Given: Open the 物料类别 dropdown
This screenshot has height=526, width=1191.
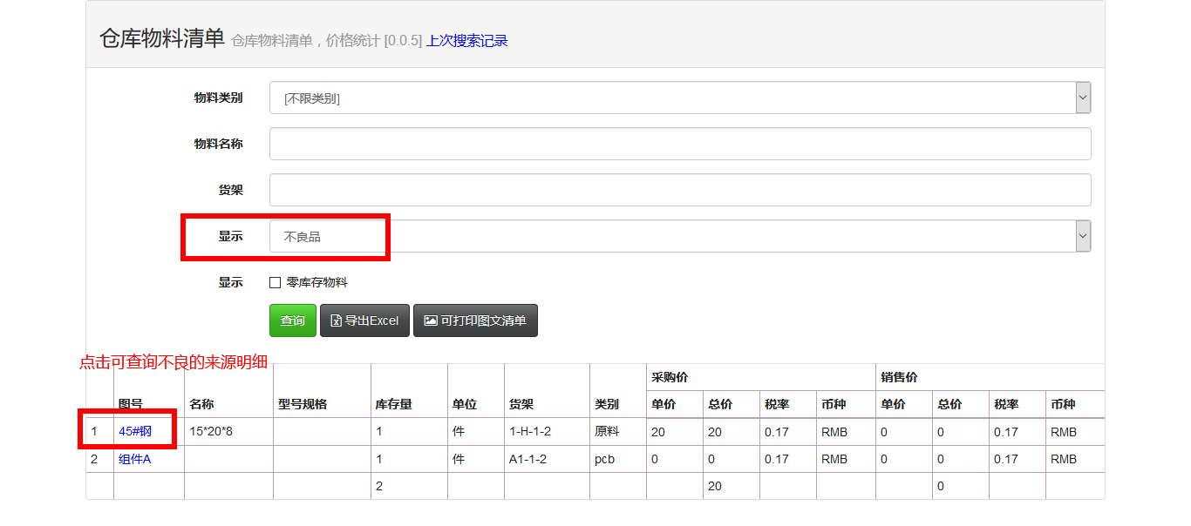Looking at the screenshot, I should point(671,98).
